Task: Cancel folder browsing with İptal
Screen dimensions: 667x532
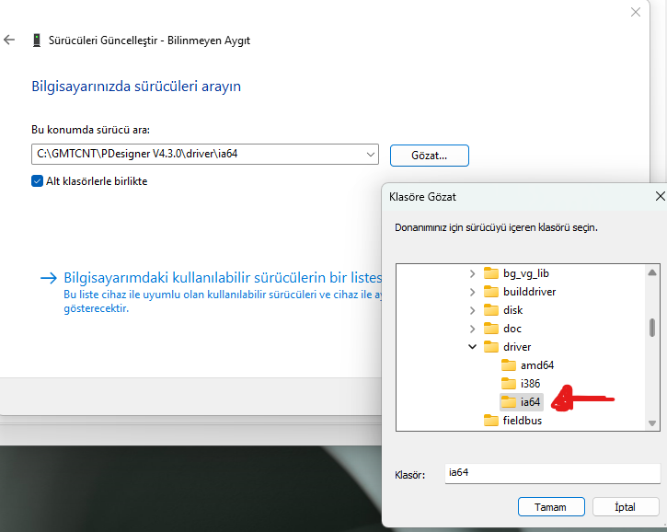Action: tap(625, 507)
